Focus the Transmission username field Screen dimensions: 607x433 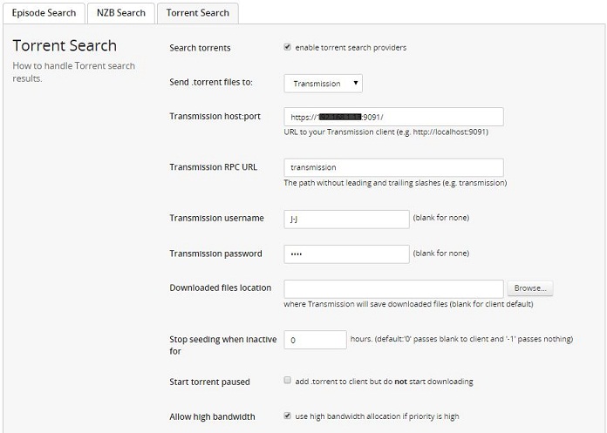pyautogui.click(x=346, y=218)
